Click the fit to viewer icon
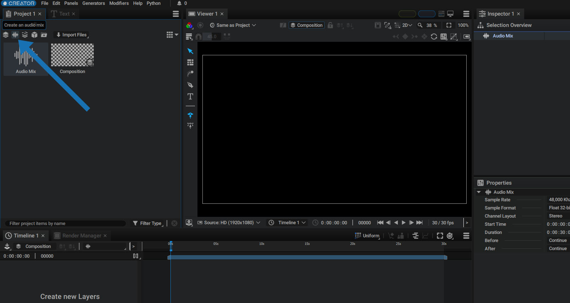Image resolution: width=570 pixels, height=303 pixels. [x=449, y=25]
